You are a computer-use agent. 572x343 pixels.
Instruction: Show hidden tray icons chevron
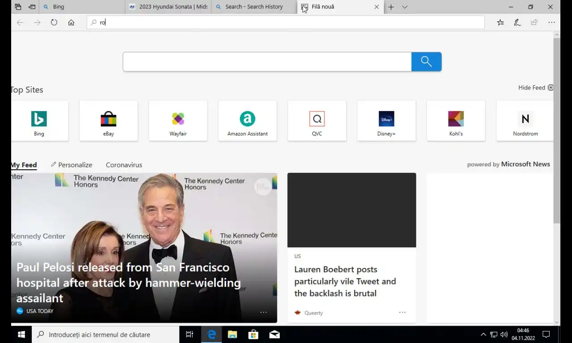(483, 335)
